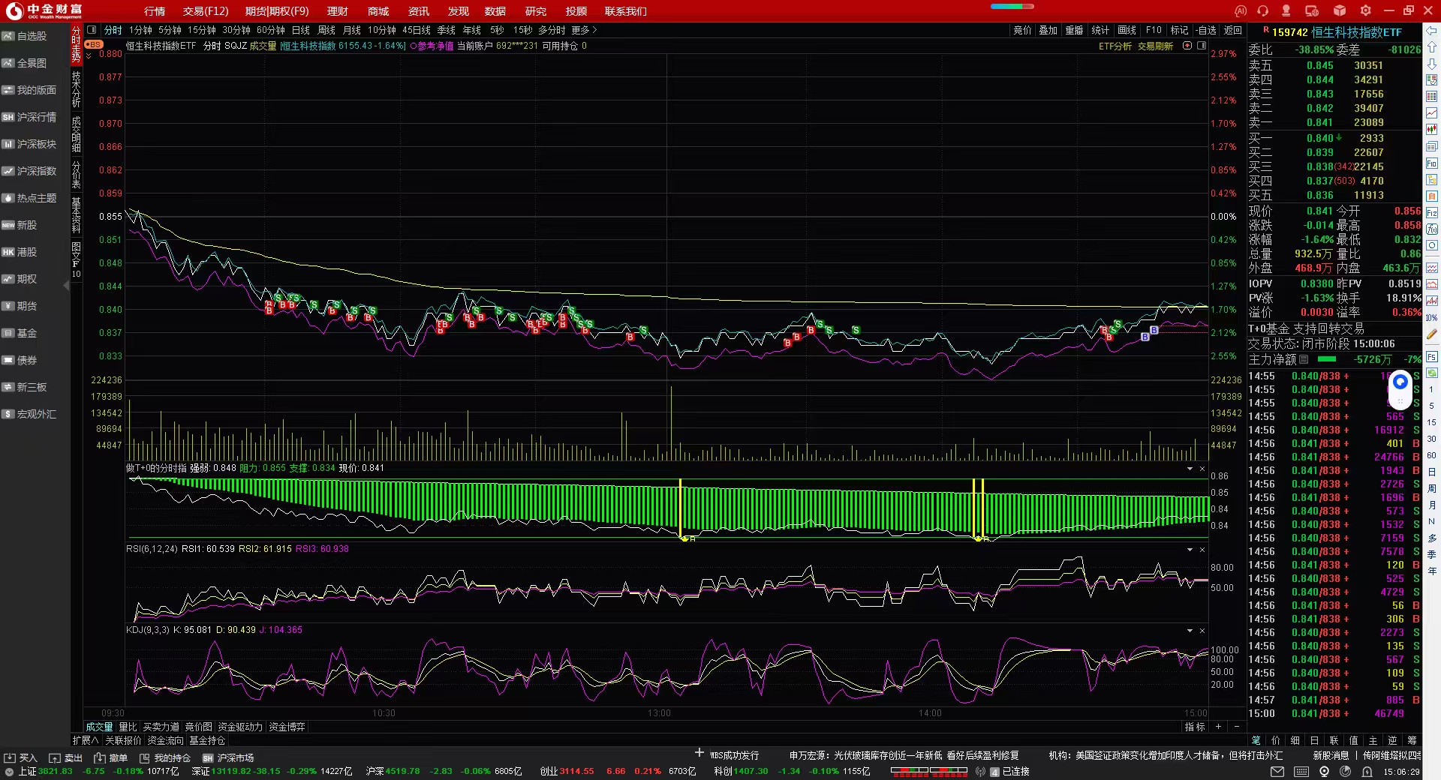Switch to the 资金流向 tab
1441x780 pixels.
165,740
